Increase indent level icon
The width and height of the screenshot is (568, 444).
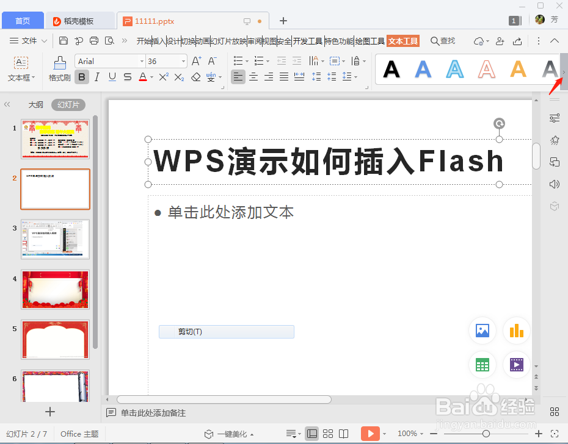pos(297,61)
